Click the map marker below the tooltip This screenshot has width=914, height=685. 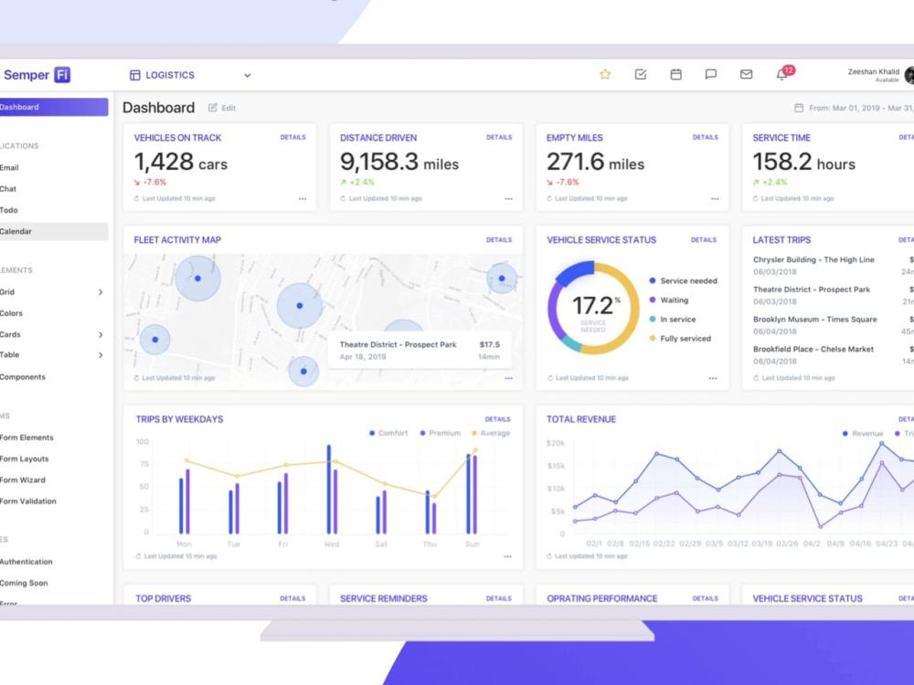(303, 371)
